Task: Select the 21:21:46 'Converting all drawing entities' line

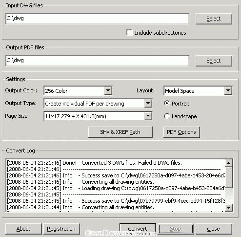Action: click(116, 182)
